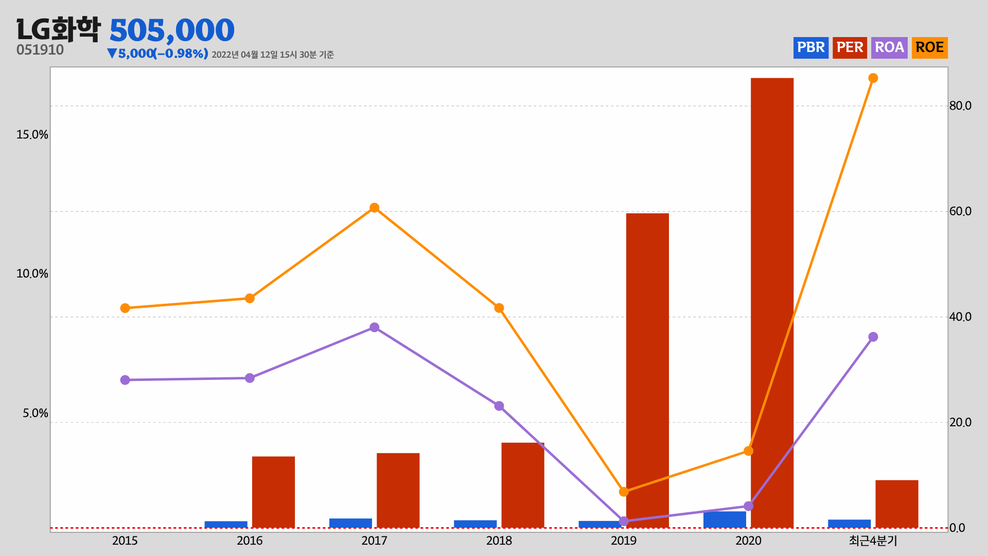Screen dimensions: 988x556
Task: Click the 2017 ROA purple data point
Action: click(x=375, y=327)
